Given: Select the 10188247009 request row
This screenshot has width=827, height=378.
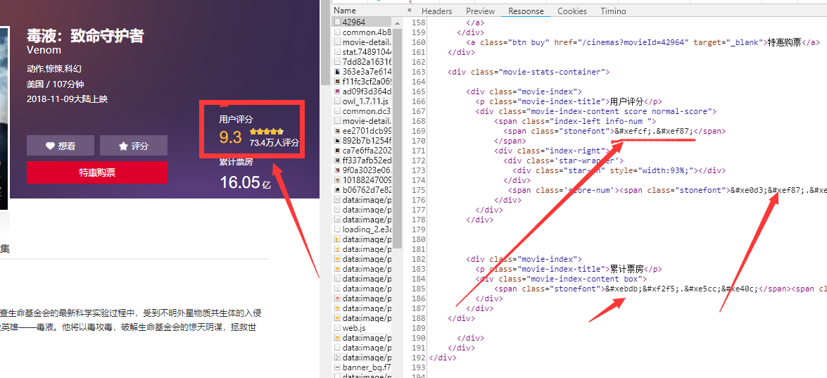Looking at the screenshot, I should click(362, 179).
